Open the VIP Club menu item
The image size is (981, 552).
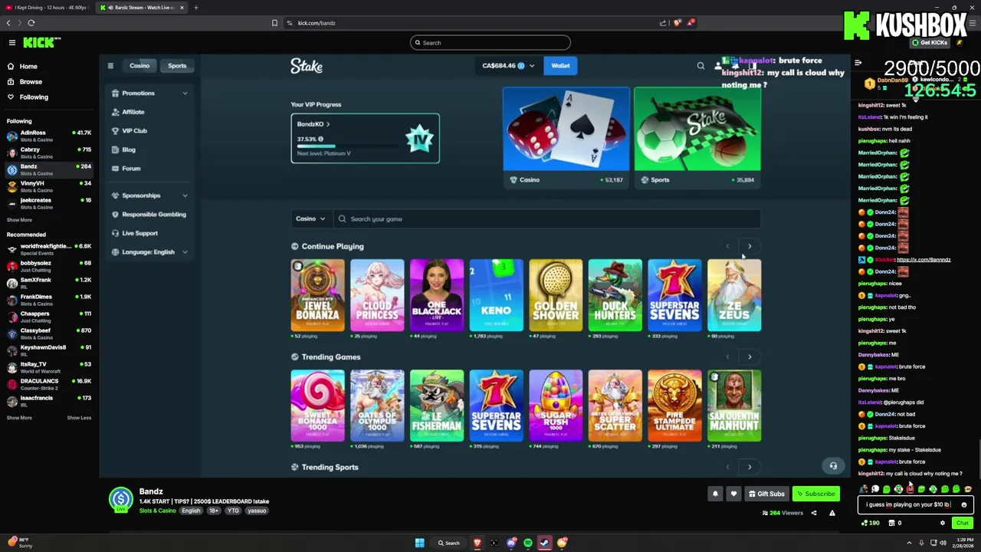(x=134, y=131)
